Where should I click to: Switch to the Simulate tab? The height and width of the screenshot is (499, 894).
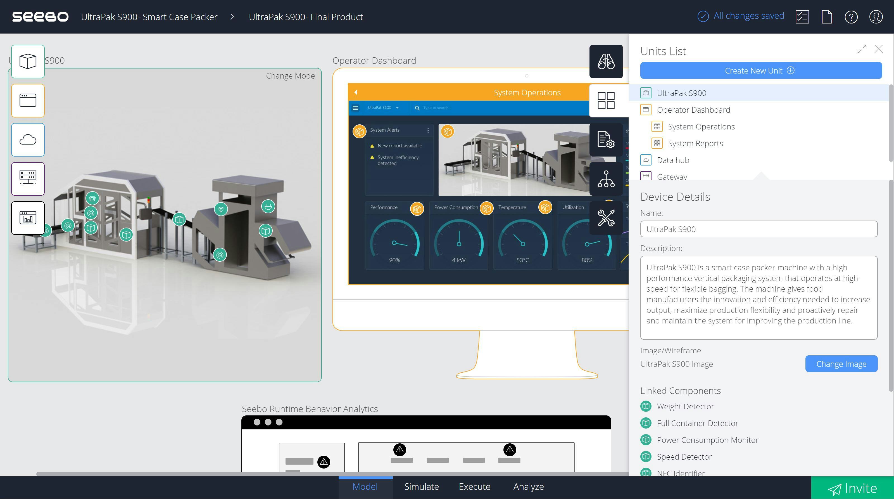click(421, 486)
